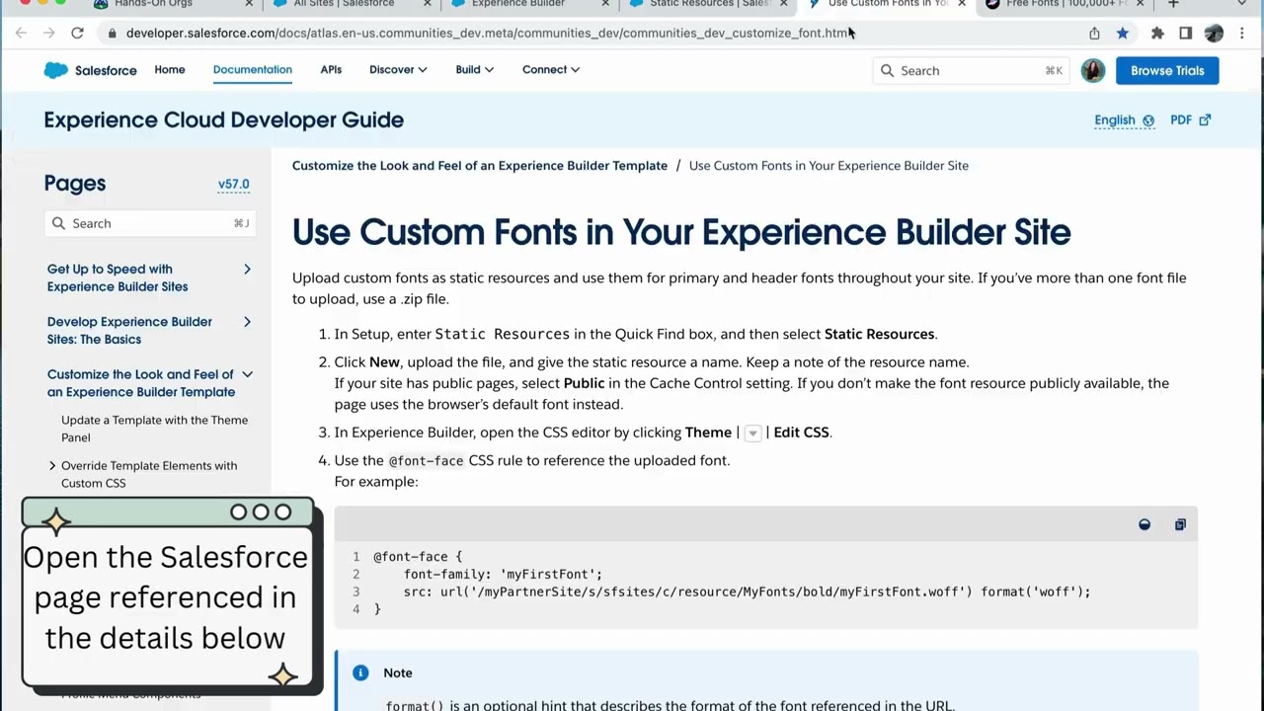Click the font-family: 'myFirstFont' code line
The image size is (1264, 711).
[x=503, y=575]
